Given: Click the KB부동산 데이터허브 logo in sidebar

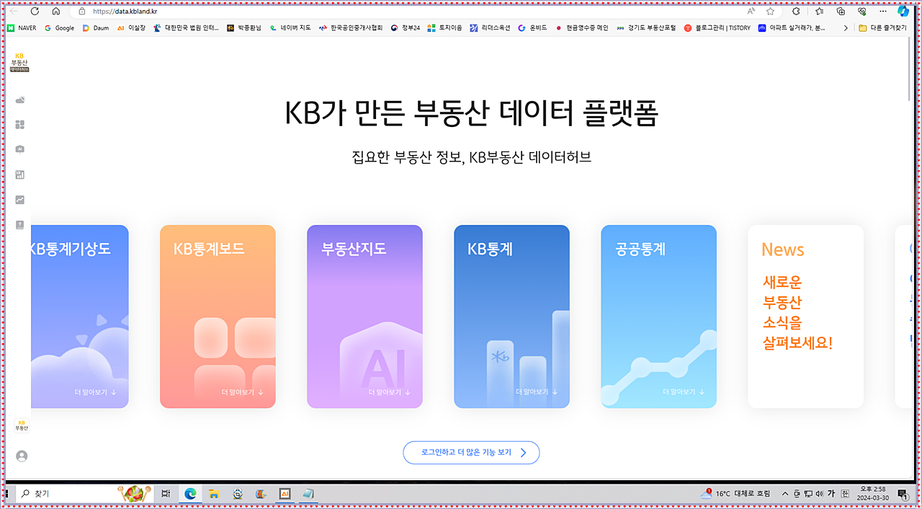Looking at the screenshot, I should coord(19,62).
